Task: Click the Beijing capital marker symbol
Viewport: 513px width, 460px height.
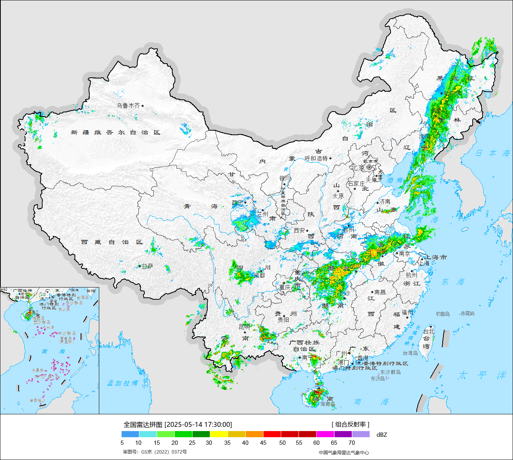Action: click(x=369, y=167)
